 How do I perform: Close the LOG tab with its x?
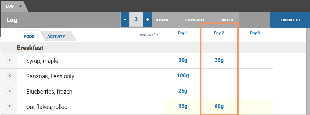20,6
